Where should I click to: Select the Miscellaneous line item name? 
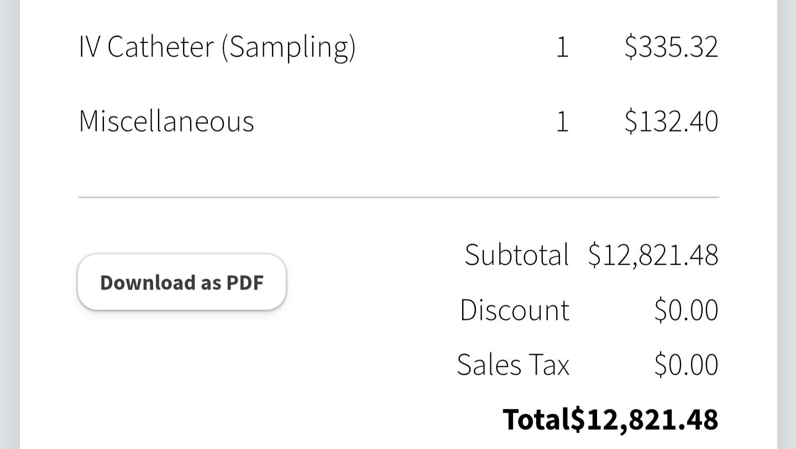[166, 121]
